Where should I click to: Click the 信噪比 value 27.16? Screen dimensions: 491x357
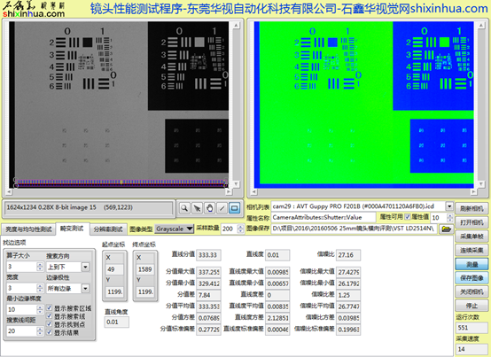coord(348,255)
